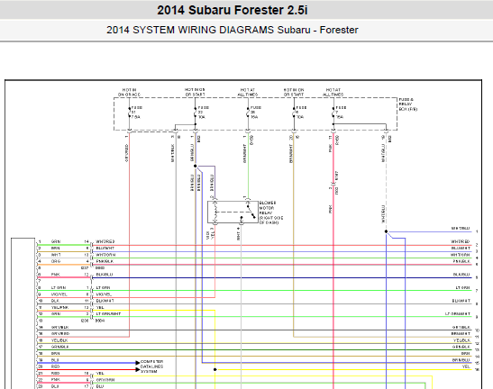Click "LT GRN/WHT" beside middle connector terminal 3
Viewport: 493px width, 389px height.
[108, 314]
